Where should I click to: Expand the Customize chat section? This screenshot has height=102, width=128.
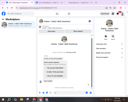tap(110, 44)
